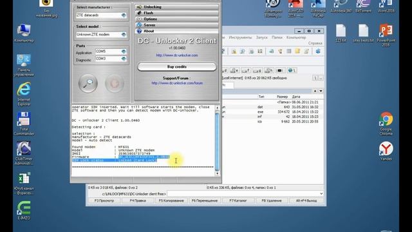Open the command line history dropdown
The image size is (412, 232).
tap(321, 194)
